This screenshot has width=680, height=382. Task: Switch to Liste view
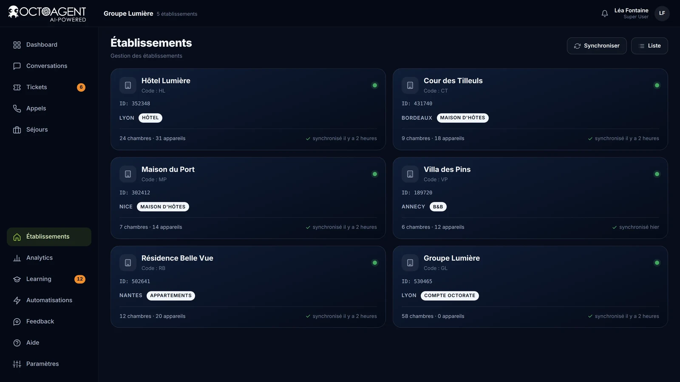click(649, 46)
